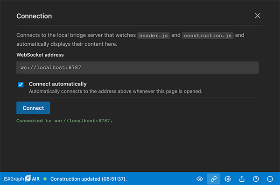Close the Connection dialog with X
280x185 pixels.
click(258, 16)
